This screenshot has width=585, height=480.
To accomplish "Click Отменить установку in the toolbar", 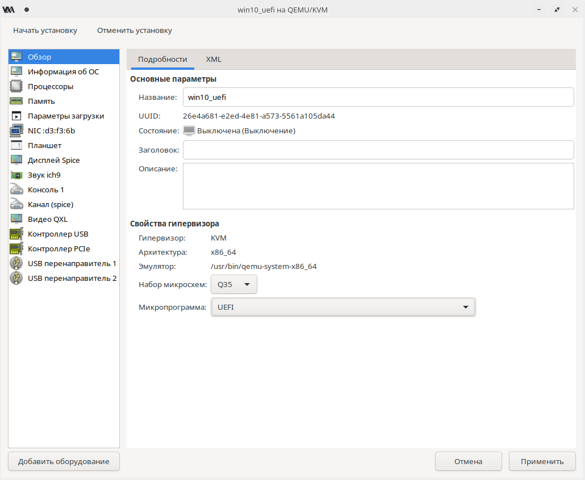I will click(x=135, y=31).
